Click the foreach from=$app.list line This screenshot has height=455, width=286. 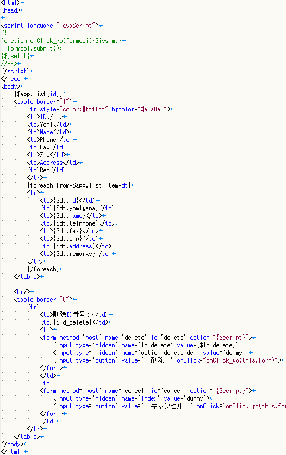tap(79, 185)
